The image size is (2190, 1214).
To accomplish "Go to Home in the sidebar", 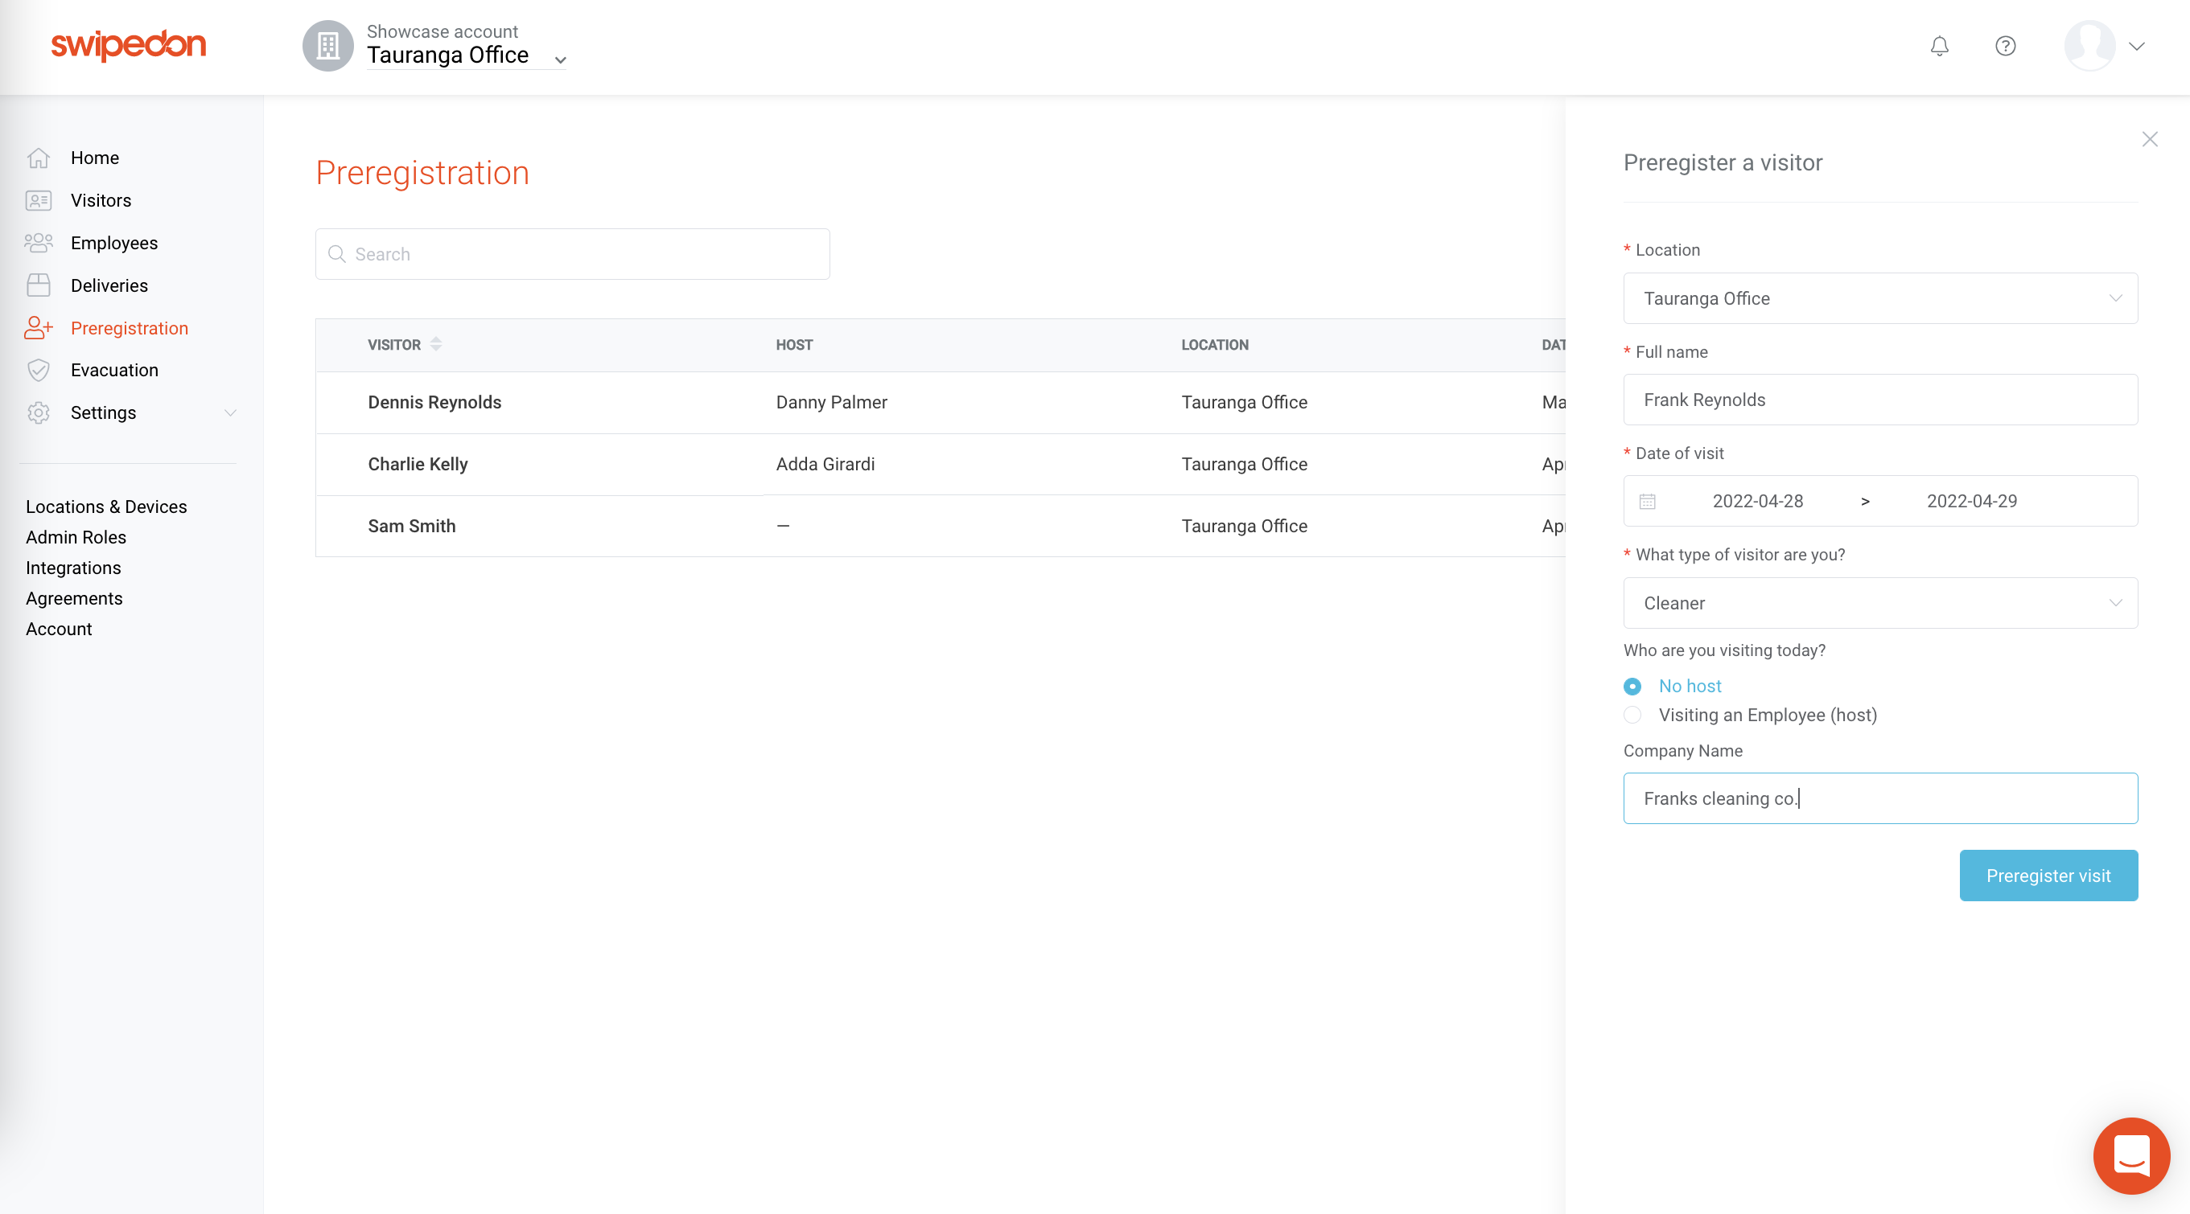I will click(94, 158).
